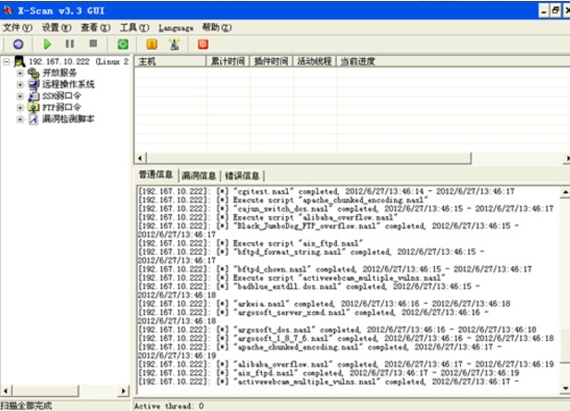This screenshot has width=570, height=411.
Task: Pause the scan
Action: tap(69, 44)
